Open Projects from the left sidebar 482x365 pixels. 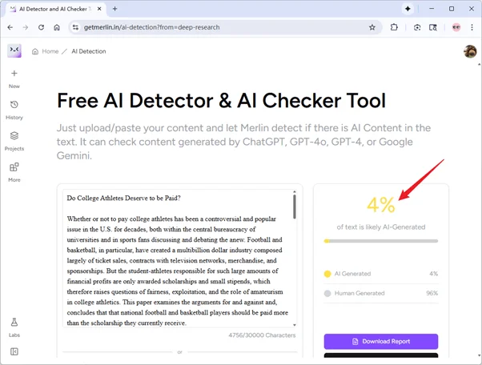pos(14,140)
